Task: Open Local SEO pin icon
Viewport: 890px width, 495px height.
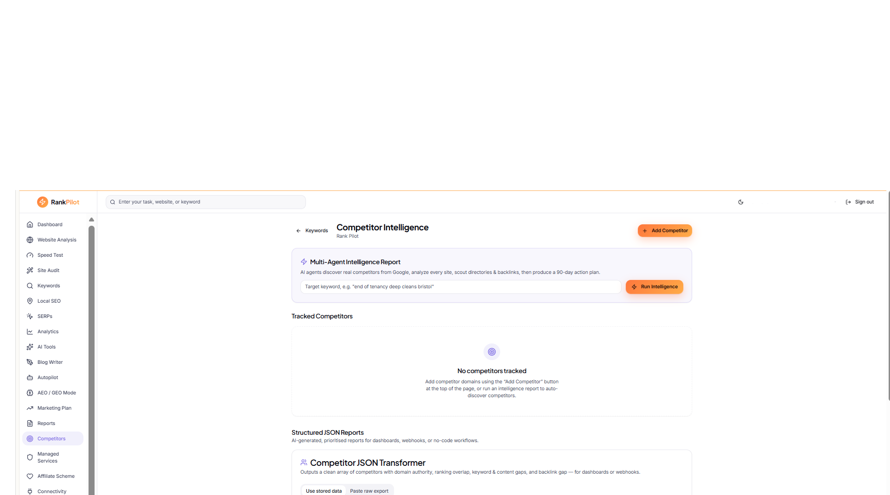Action: pos(30,301)
